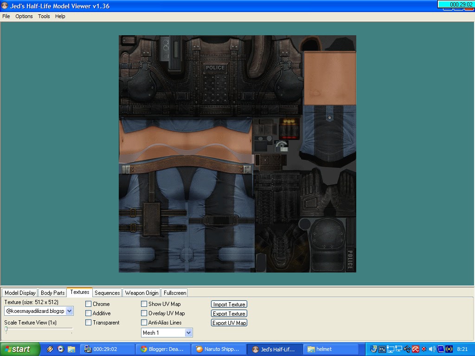The image size is (475, 356).
Task: Click the FFs tray icon
Action: click(382, 349)
